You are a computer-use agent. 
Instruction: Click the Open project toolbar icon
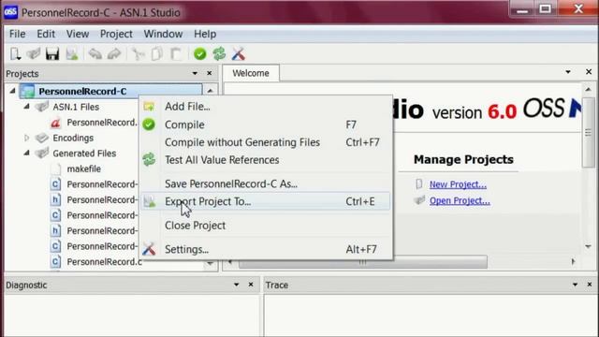click(x=34, y=54)
